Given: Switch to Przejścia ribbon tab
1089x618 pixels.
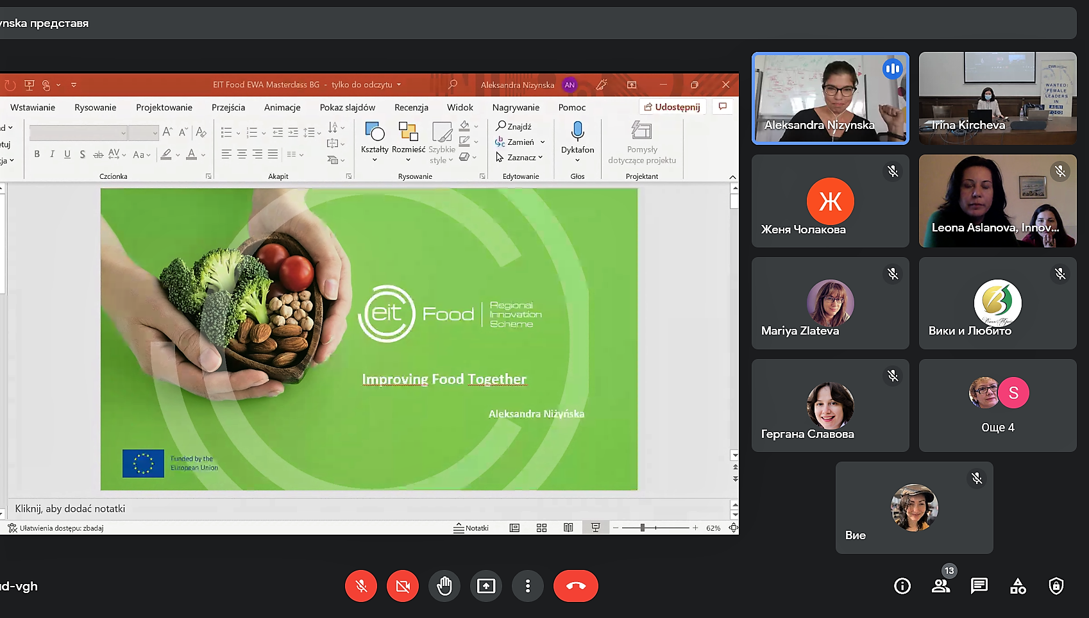Looking at the screenshot, I should point(228,107).
